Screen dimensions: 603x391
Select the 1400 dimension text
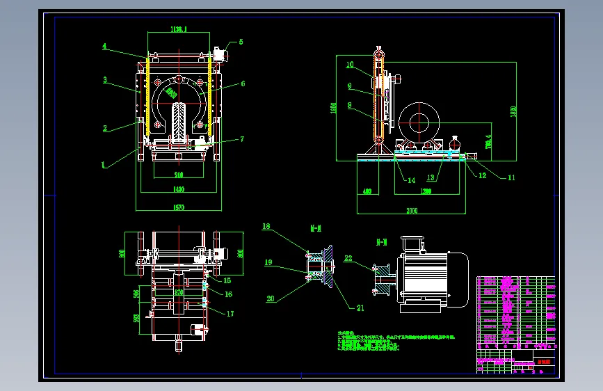pos(179,189)
